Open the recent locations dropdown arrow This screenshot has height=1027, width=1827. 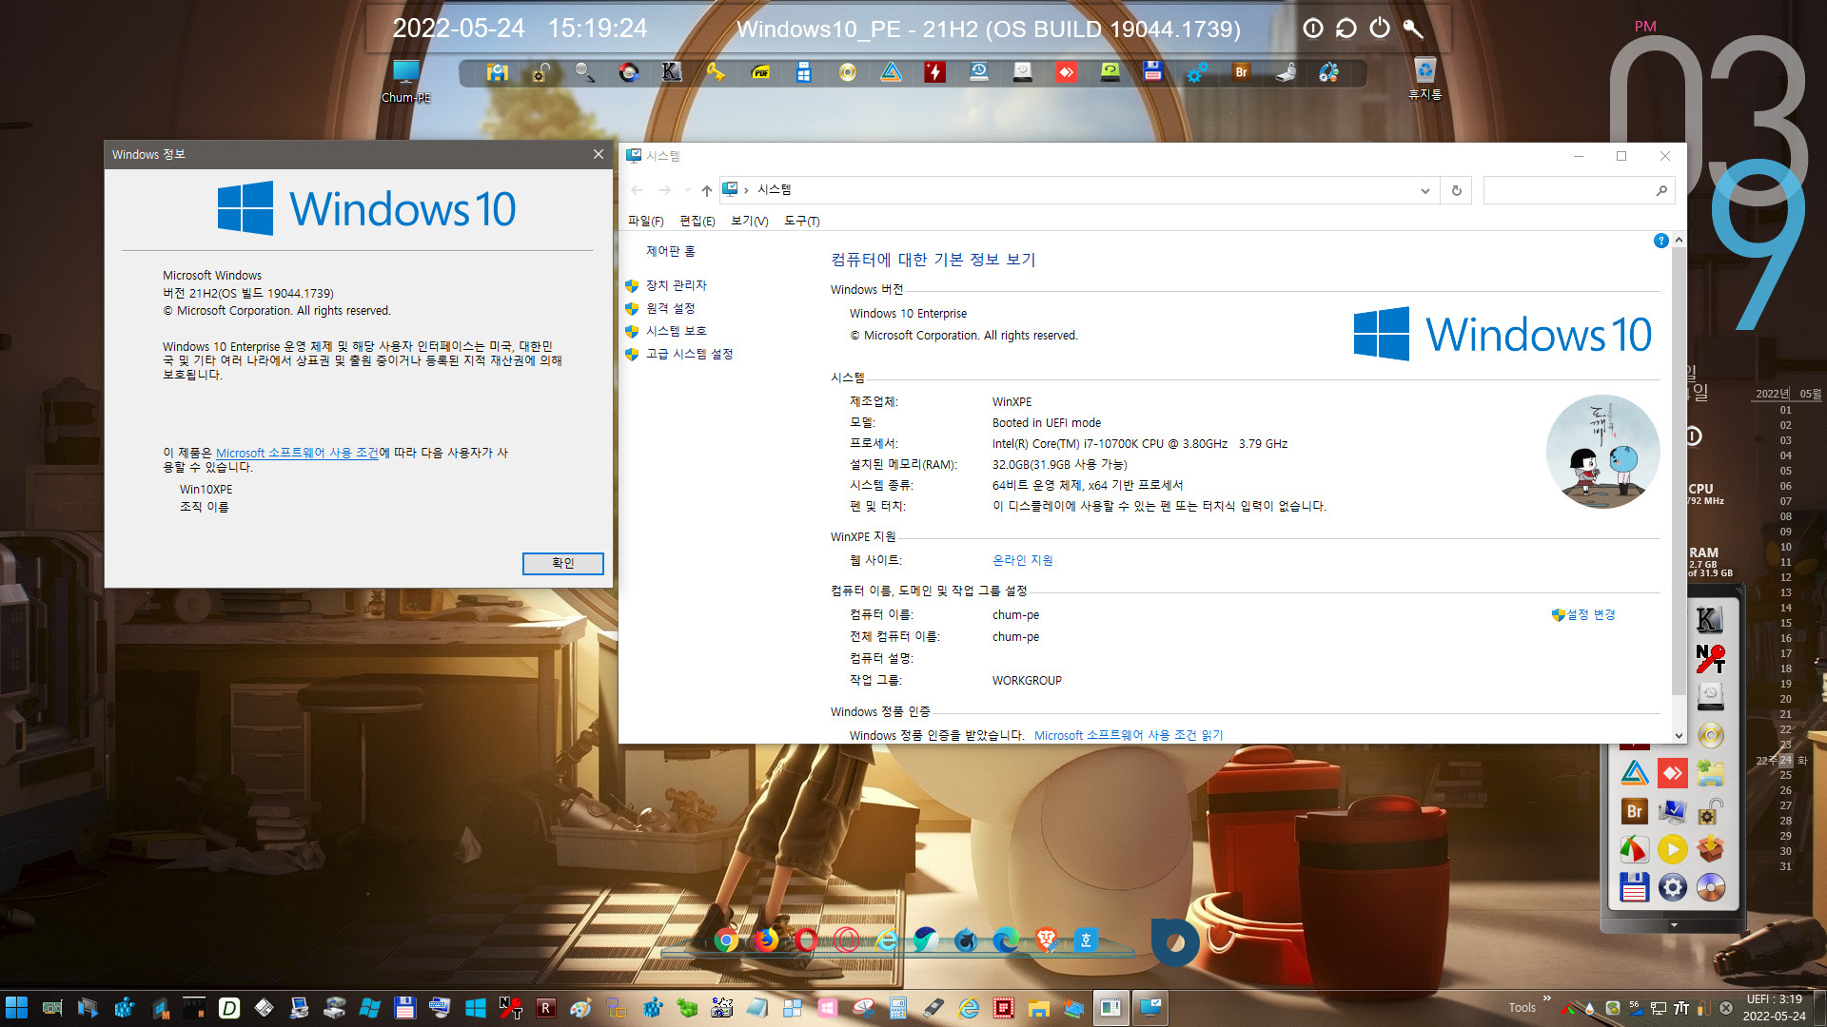click(x=687, y=190)
